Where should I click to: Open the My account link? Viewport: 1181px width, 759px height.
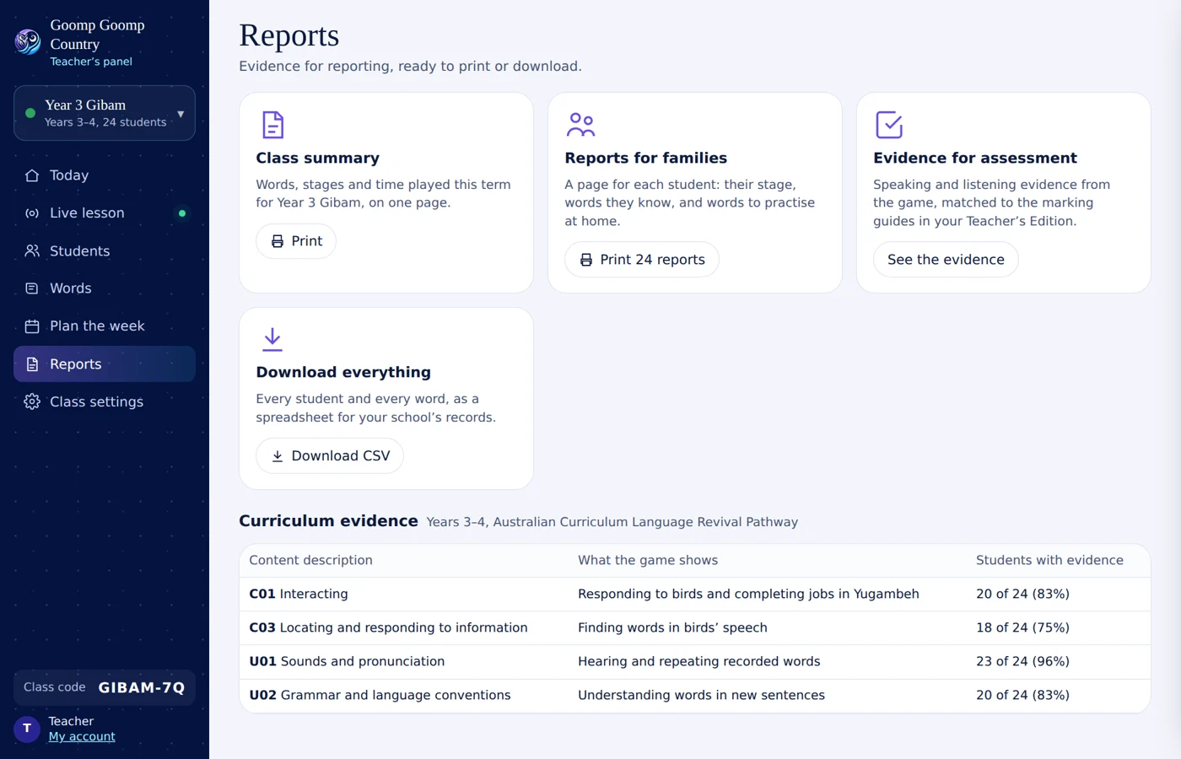(x=82, y=736)
